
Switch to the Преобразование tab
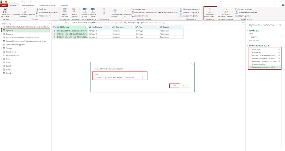tap(28, 5)
